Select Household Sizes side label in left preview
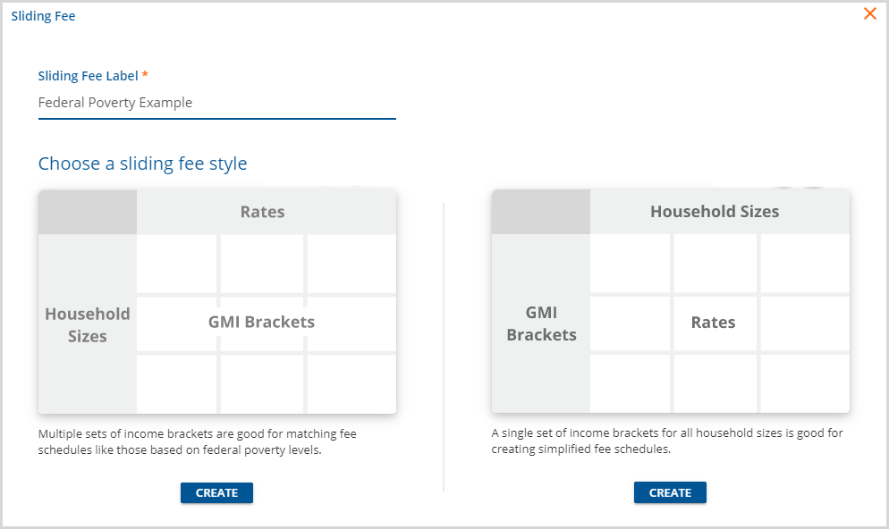 [88, 324]
